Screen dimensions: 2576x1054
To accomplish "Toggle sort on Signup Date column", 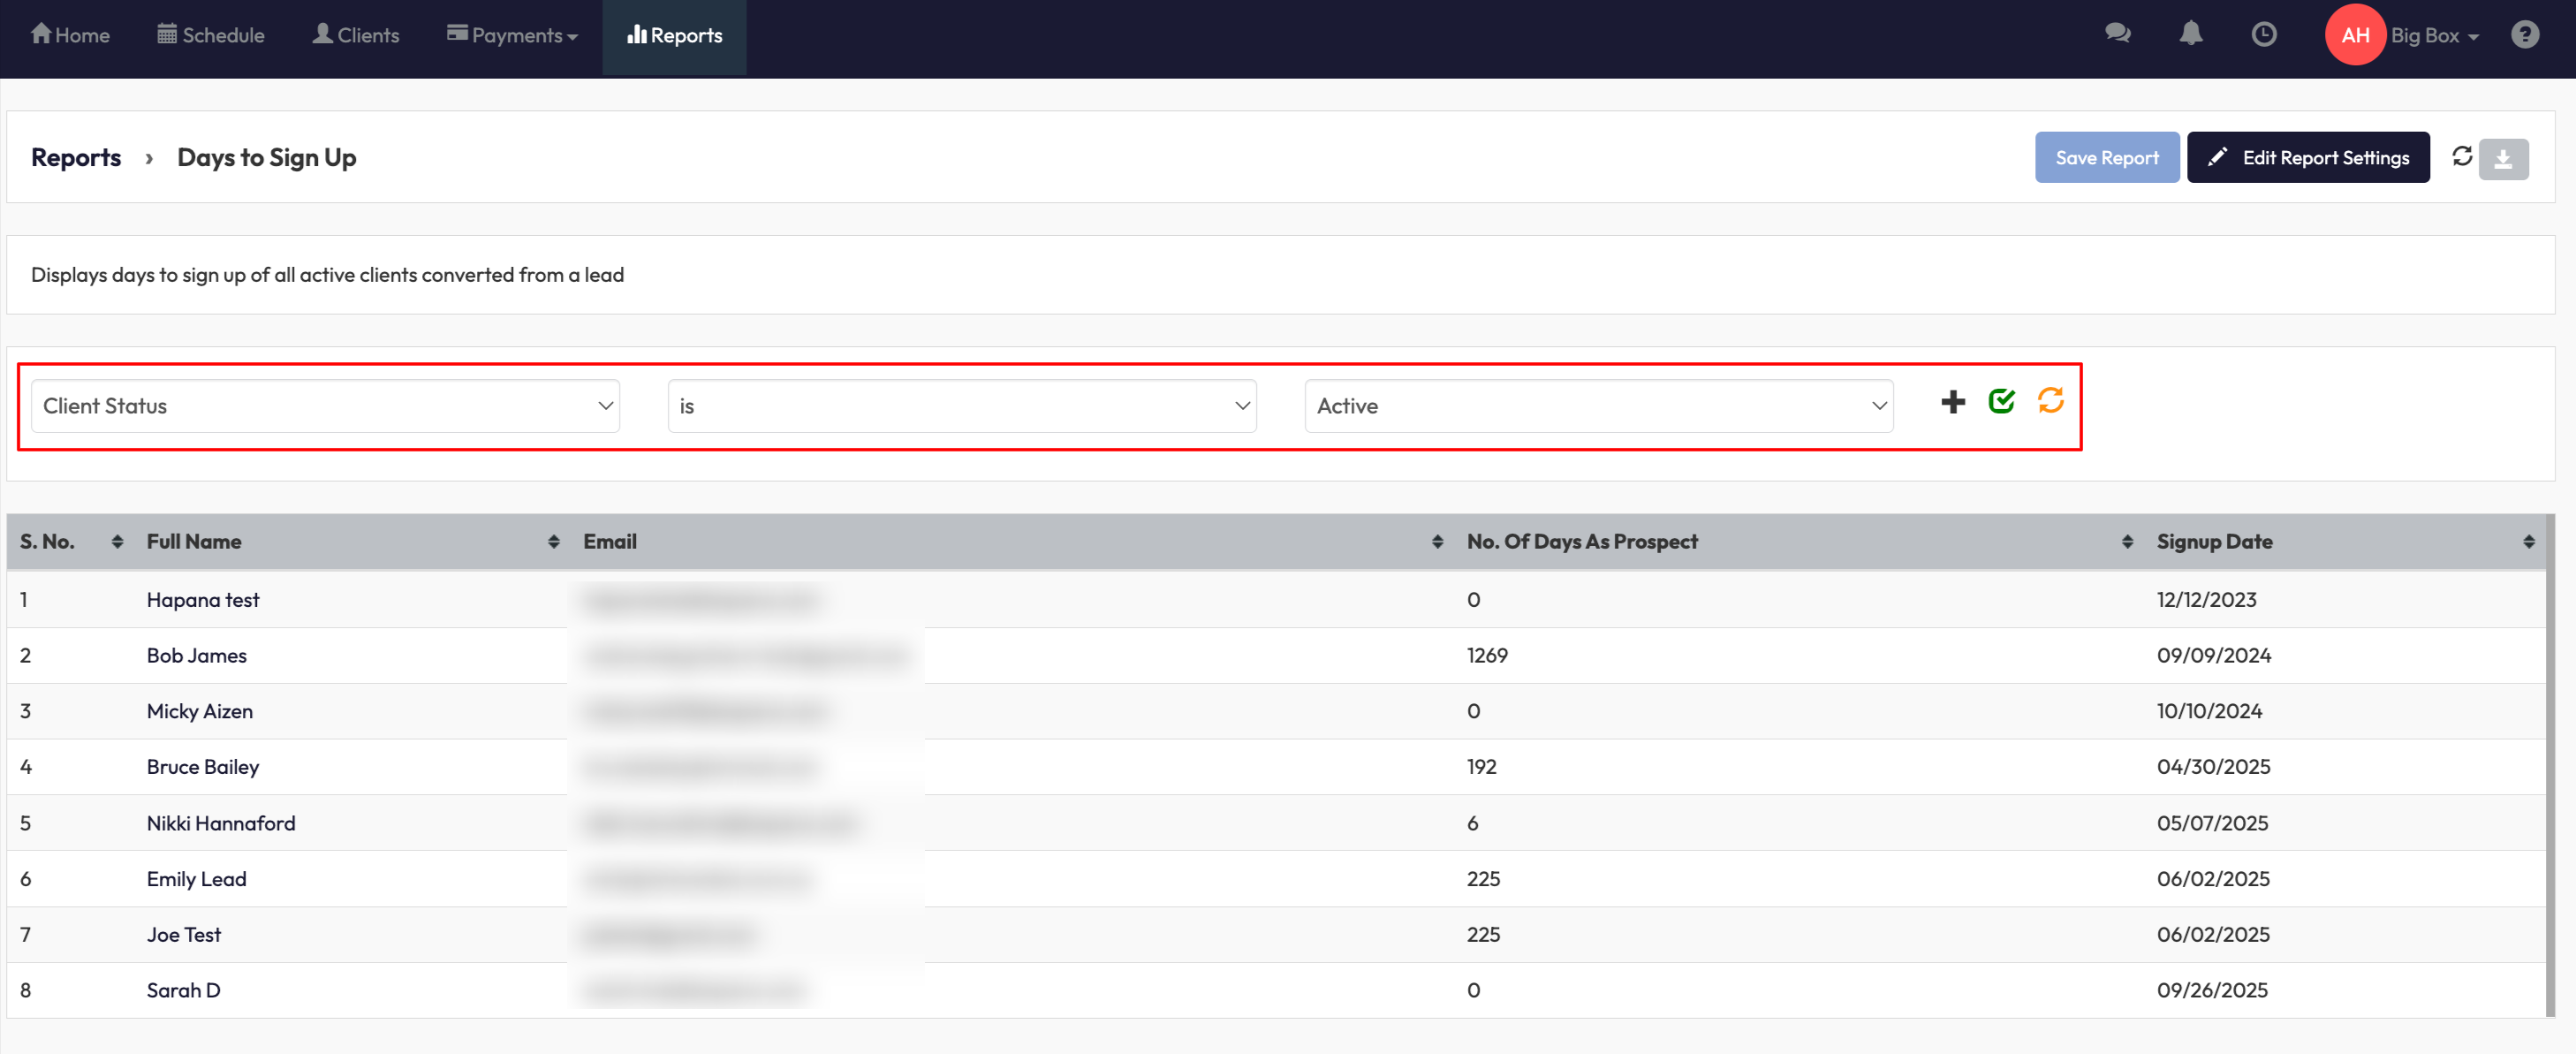I will [x=2528, y=542].
